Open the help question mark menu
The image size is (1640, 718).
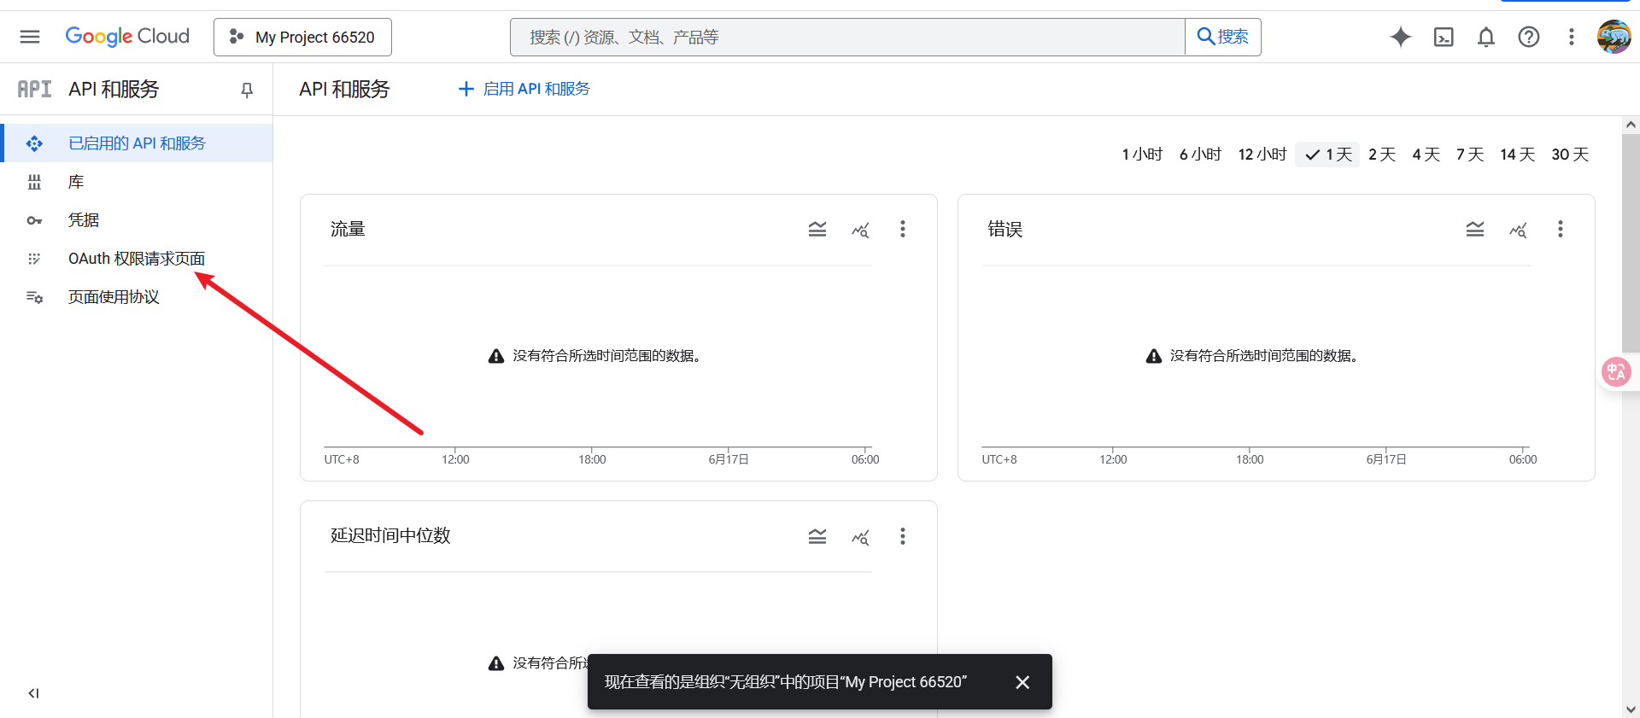pyautogui.click(x=1528, y=37)
